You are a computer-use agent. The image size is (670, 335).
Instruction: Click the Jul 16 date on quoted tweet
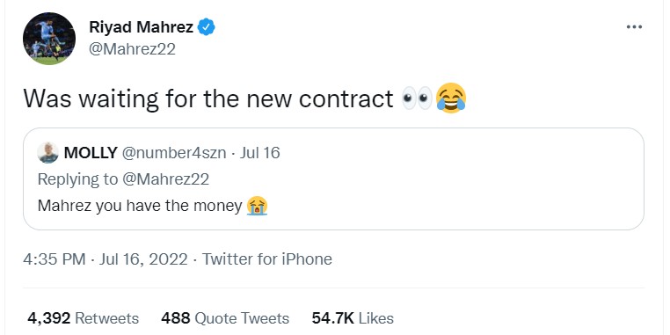[259, 152]
